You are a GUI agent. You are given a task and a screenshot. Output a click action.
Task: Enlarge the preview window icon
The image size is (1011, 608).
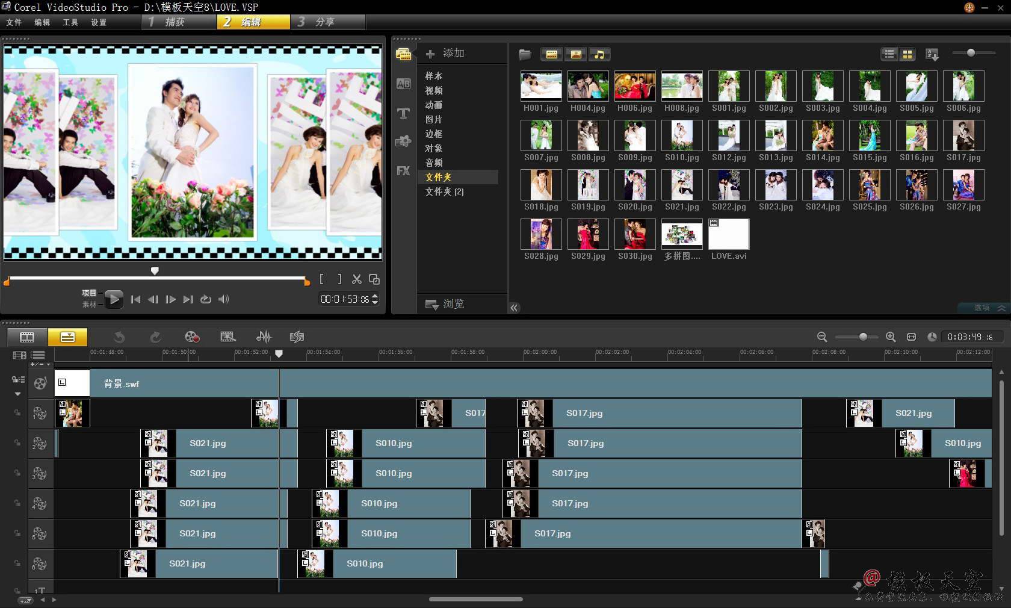[374, 279]
